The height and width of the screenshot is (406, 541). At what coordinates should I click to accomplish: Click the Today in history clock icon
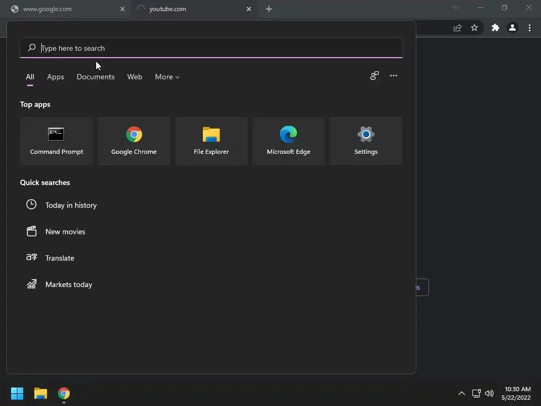tap(31, 205)
